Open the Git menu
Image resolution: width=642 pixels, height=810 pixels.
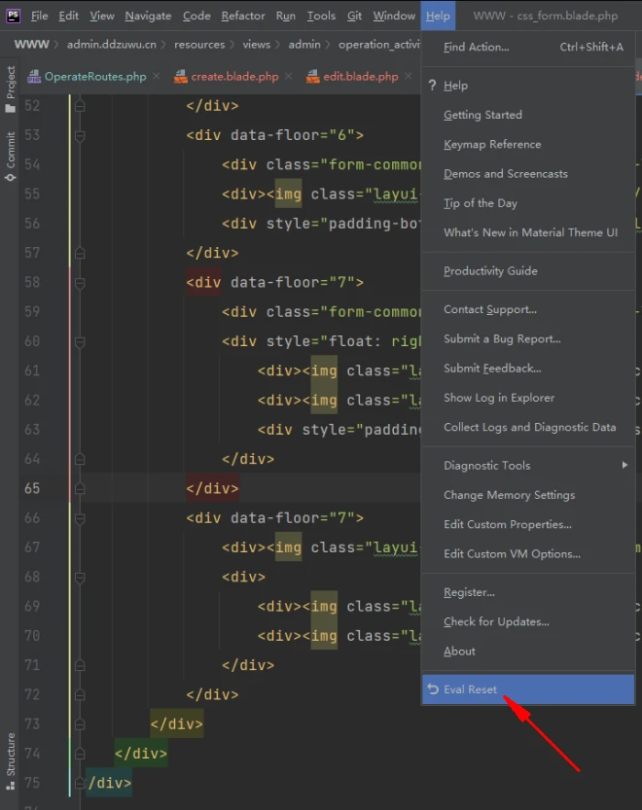point(355,16)
